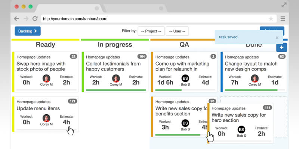Open the Project filter dropdown

(151, 31)
